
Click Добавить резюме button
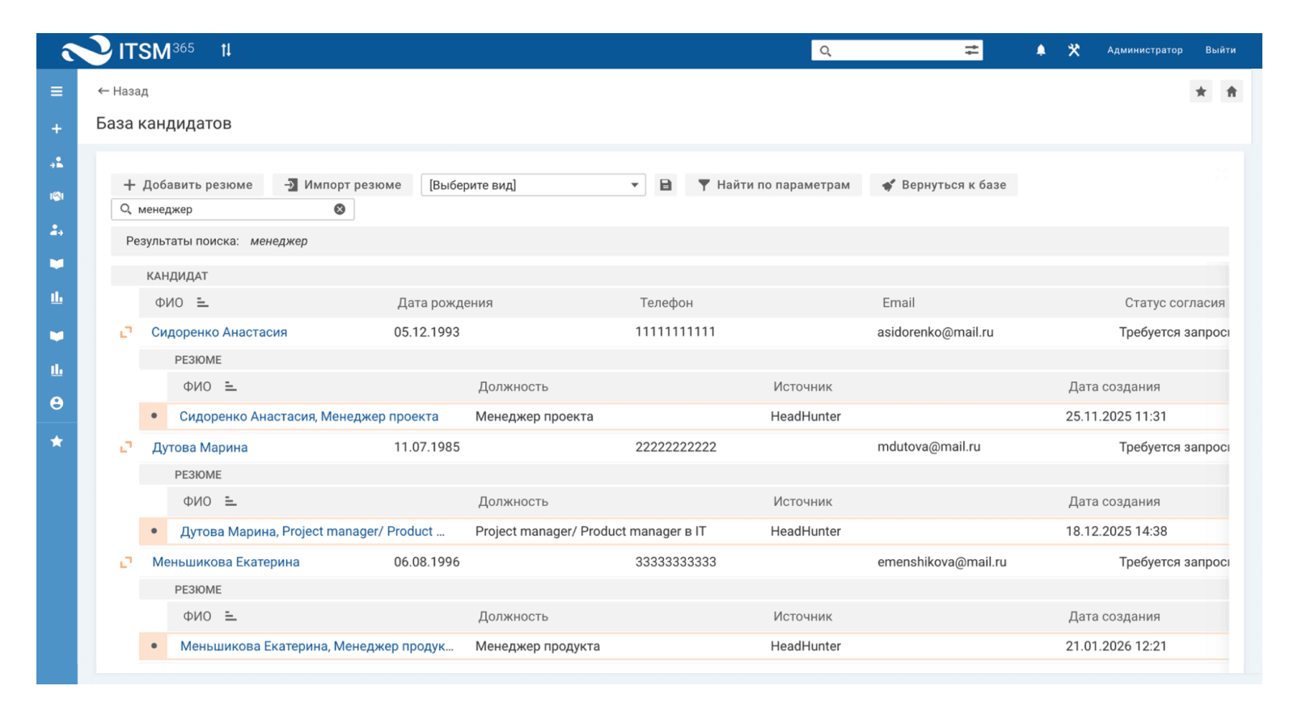tap(188, 185)
